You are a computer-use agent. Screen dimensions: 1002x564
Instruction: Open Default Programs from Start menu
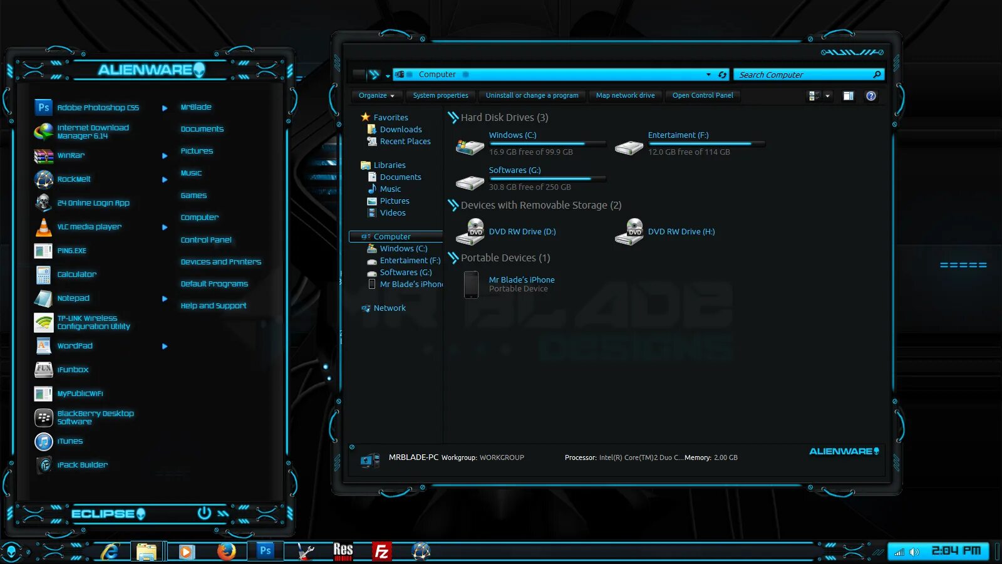[x=214, y=284]
